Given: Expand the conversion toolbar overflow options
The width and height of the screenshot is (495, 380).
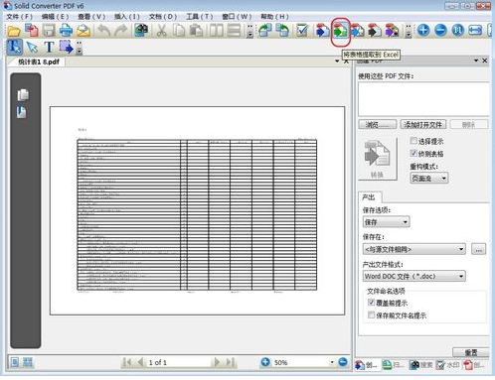Looking at the screenshot, I should tap(409, 31).
